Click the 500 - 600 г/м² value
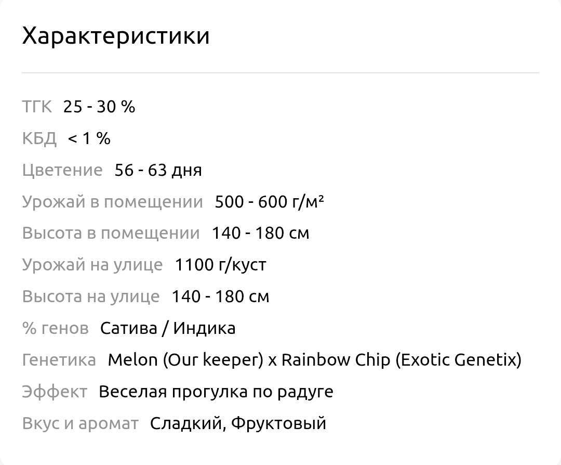The image size is (561, 465). pos(270,202)
